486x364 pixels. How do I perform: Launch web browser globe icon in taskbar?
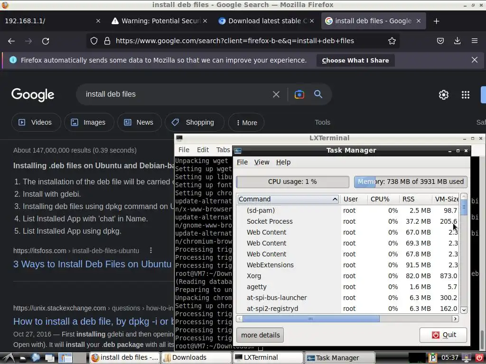pos(36,357)
